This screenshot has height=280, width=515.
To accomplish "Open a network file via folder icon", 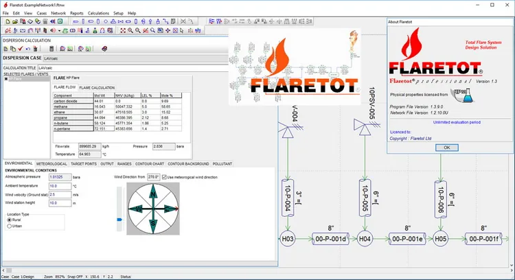I will click(x=15, y=21).
